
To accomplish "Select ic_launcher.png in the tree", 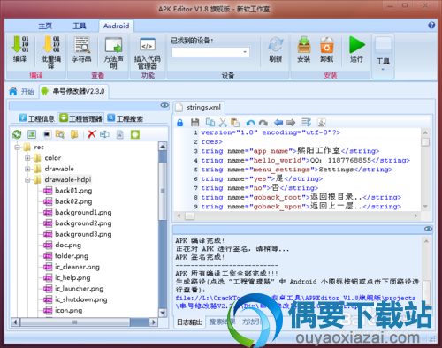I will pyautogui.click(x=79, y=289).
